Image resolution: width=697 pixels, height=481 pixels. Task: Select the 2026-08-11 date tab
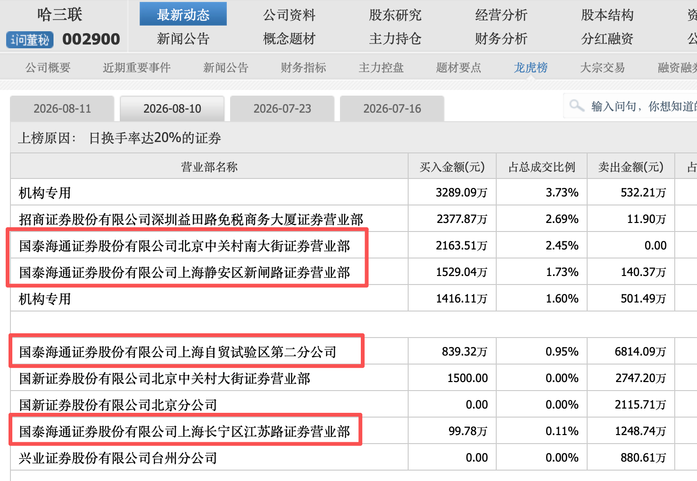(x=62, y=108)
